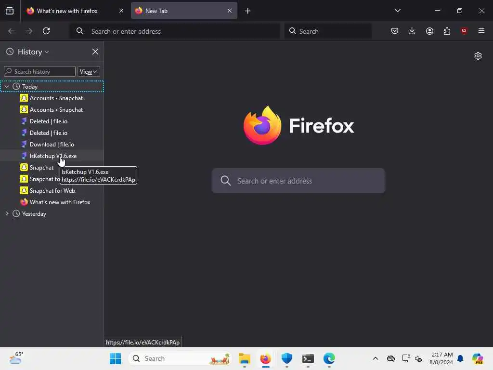Go back one page

click(12, 31)
